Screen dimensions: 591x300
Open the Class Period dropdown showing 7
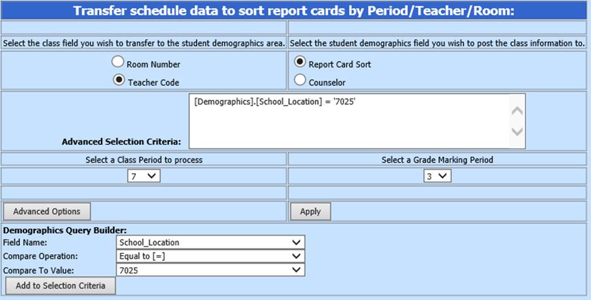(x=144, y=176)
